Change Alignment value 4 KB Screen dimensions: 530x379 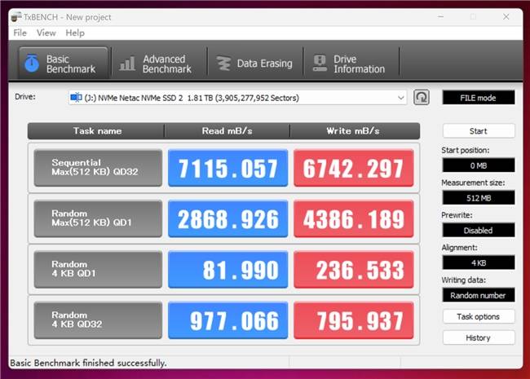tap(479, 262)
